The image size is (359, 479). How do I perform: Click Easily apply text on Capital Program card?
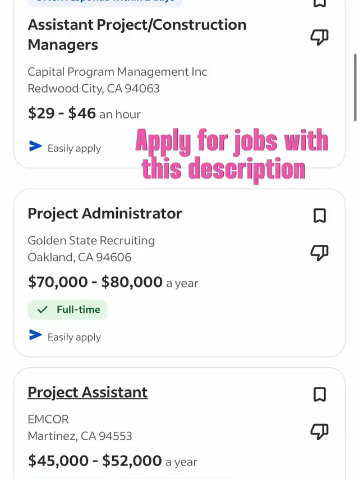coord(74,148)
